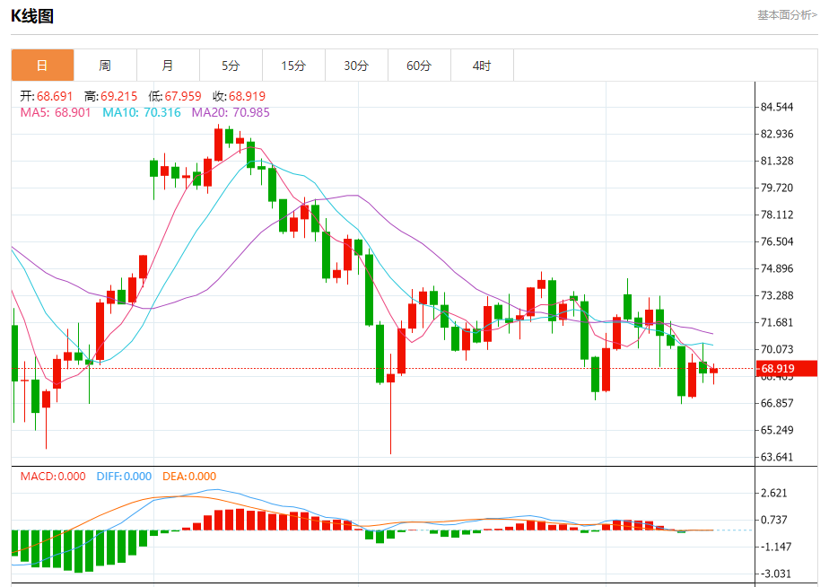
Task: Open the 5分 interval tab
Action: tap(231, 66)
